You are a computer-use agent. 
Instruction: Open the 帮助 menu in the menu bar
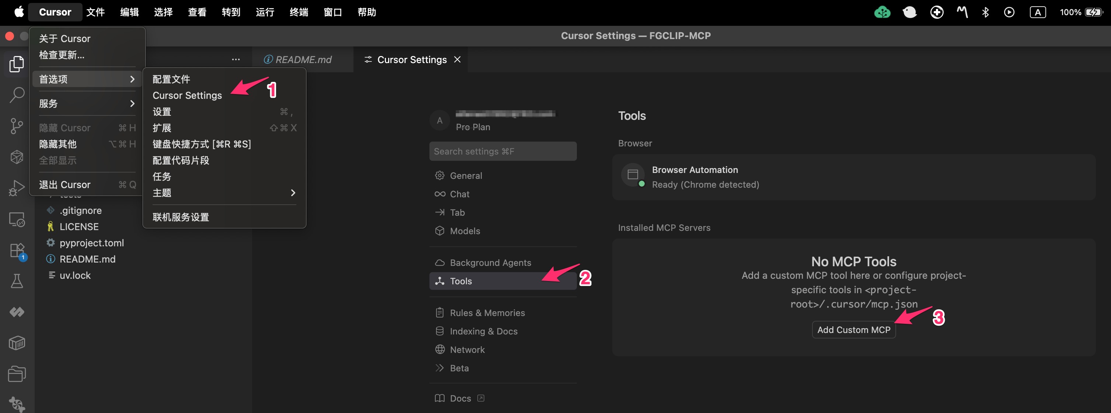(x=367, y=12)
